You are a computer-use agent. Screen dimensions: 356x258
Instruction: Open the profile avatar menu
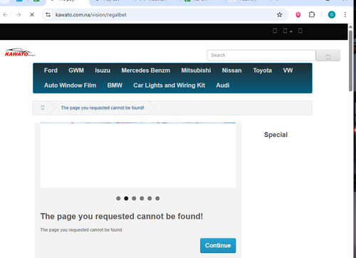332,15
